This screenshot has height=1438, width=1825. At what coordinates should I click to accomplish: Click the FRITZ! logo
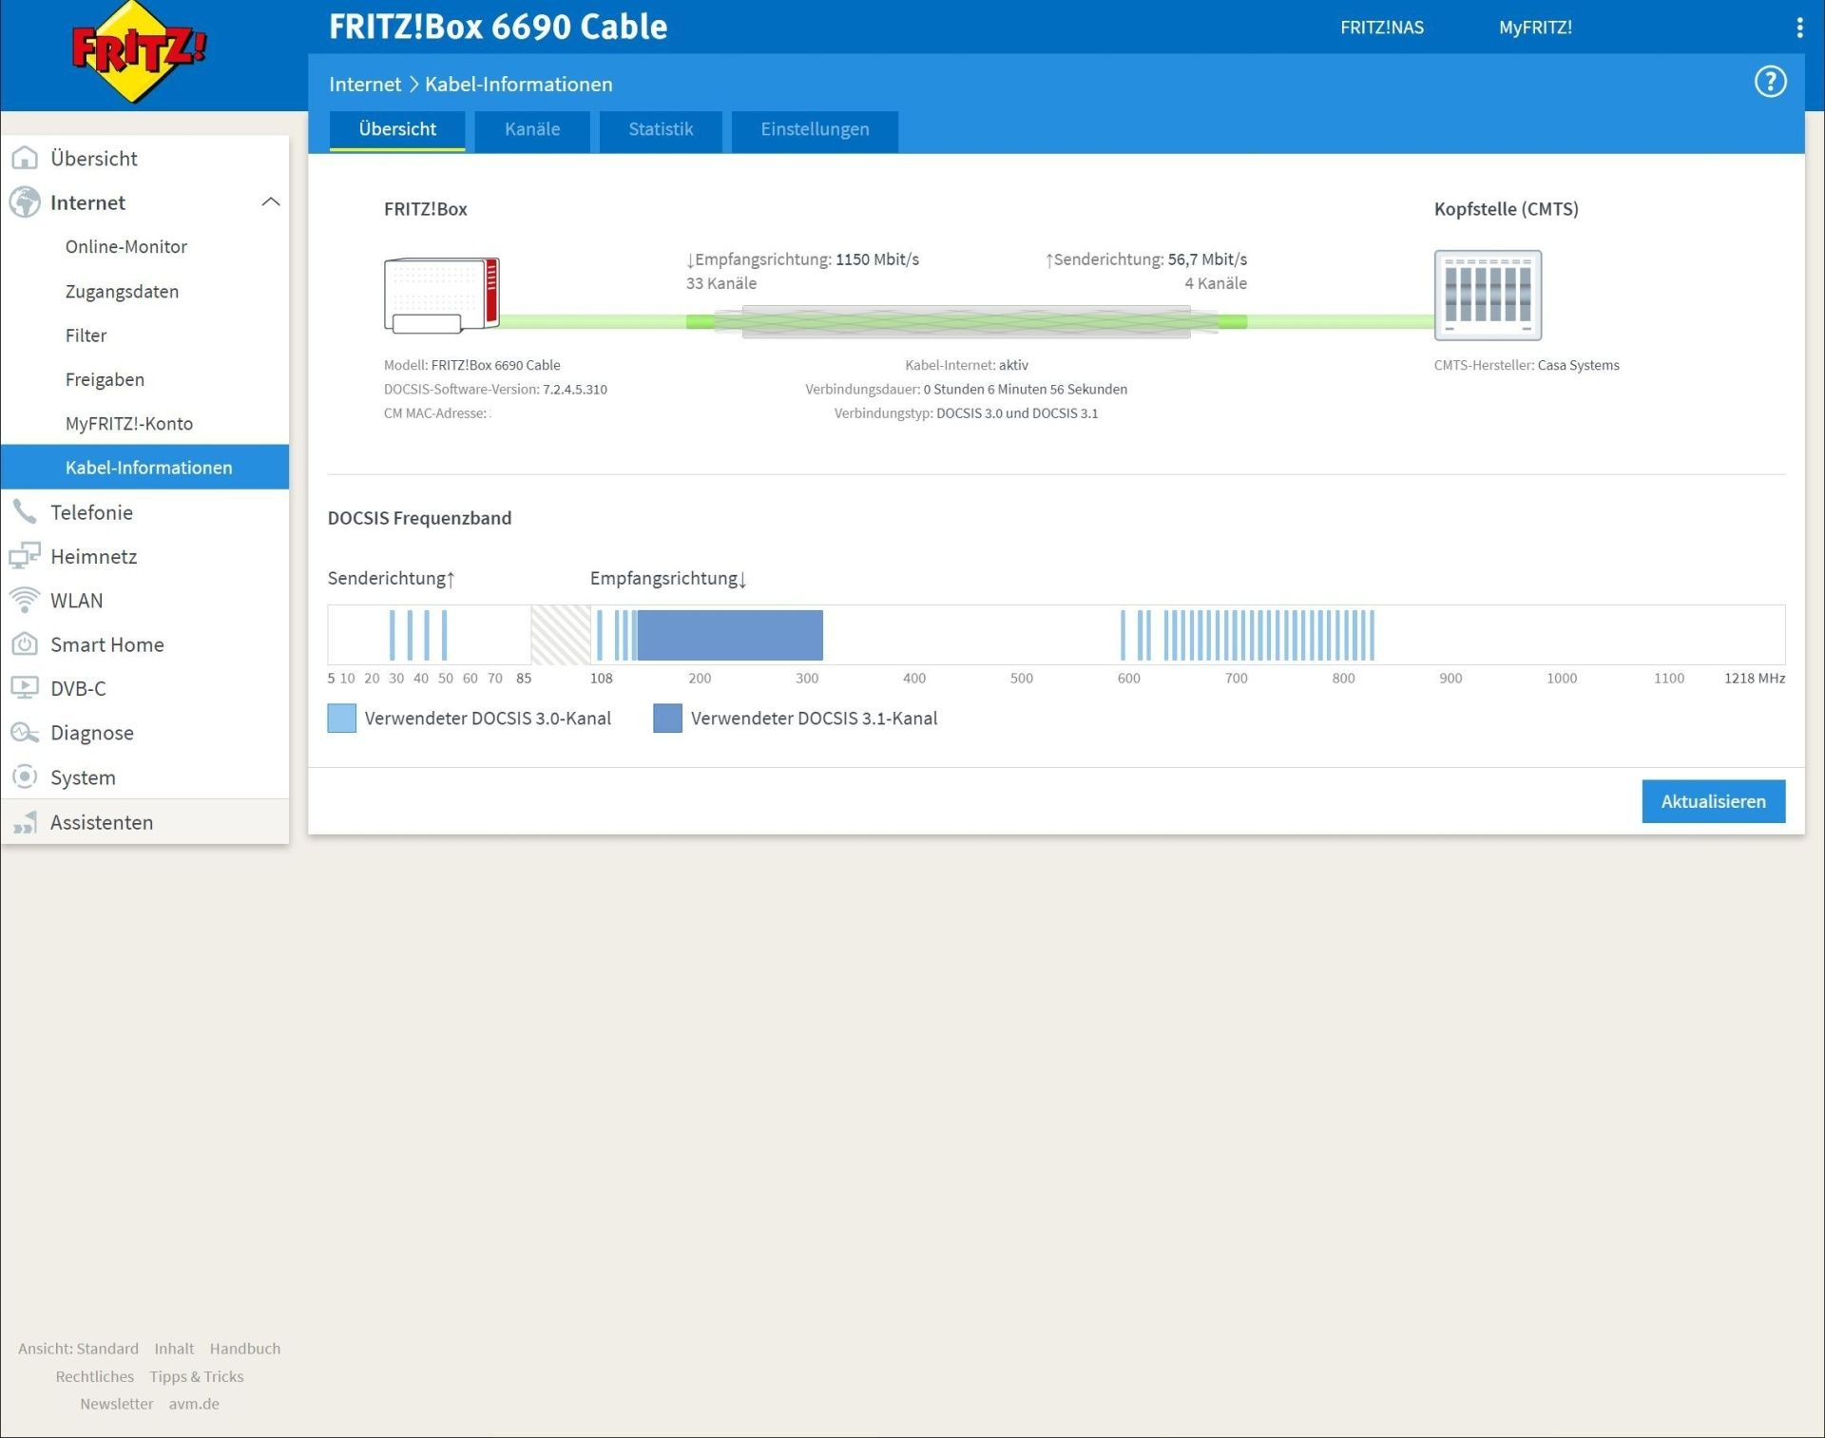tap(140, 52)
